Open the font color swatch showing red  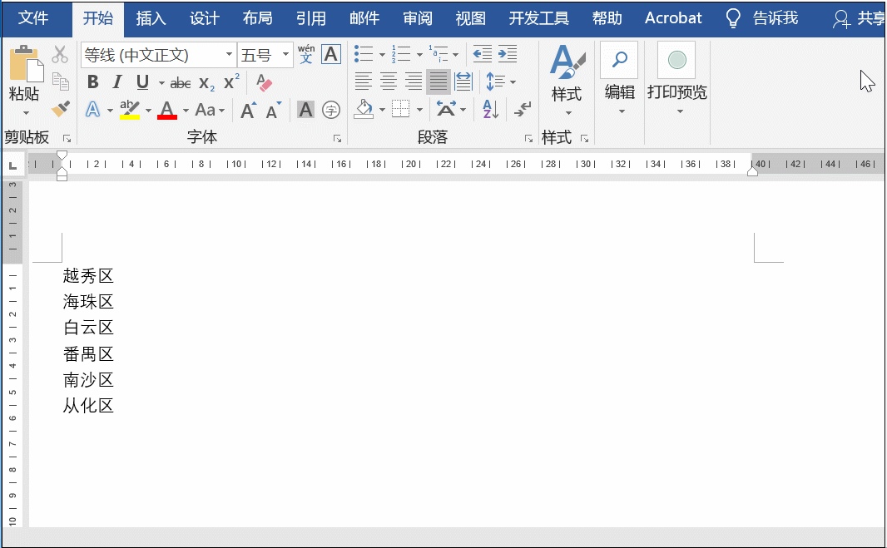click(166, 109)
